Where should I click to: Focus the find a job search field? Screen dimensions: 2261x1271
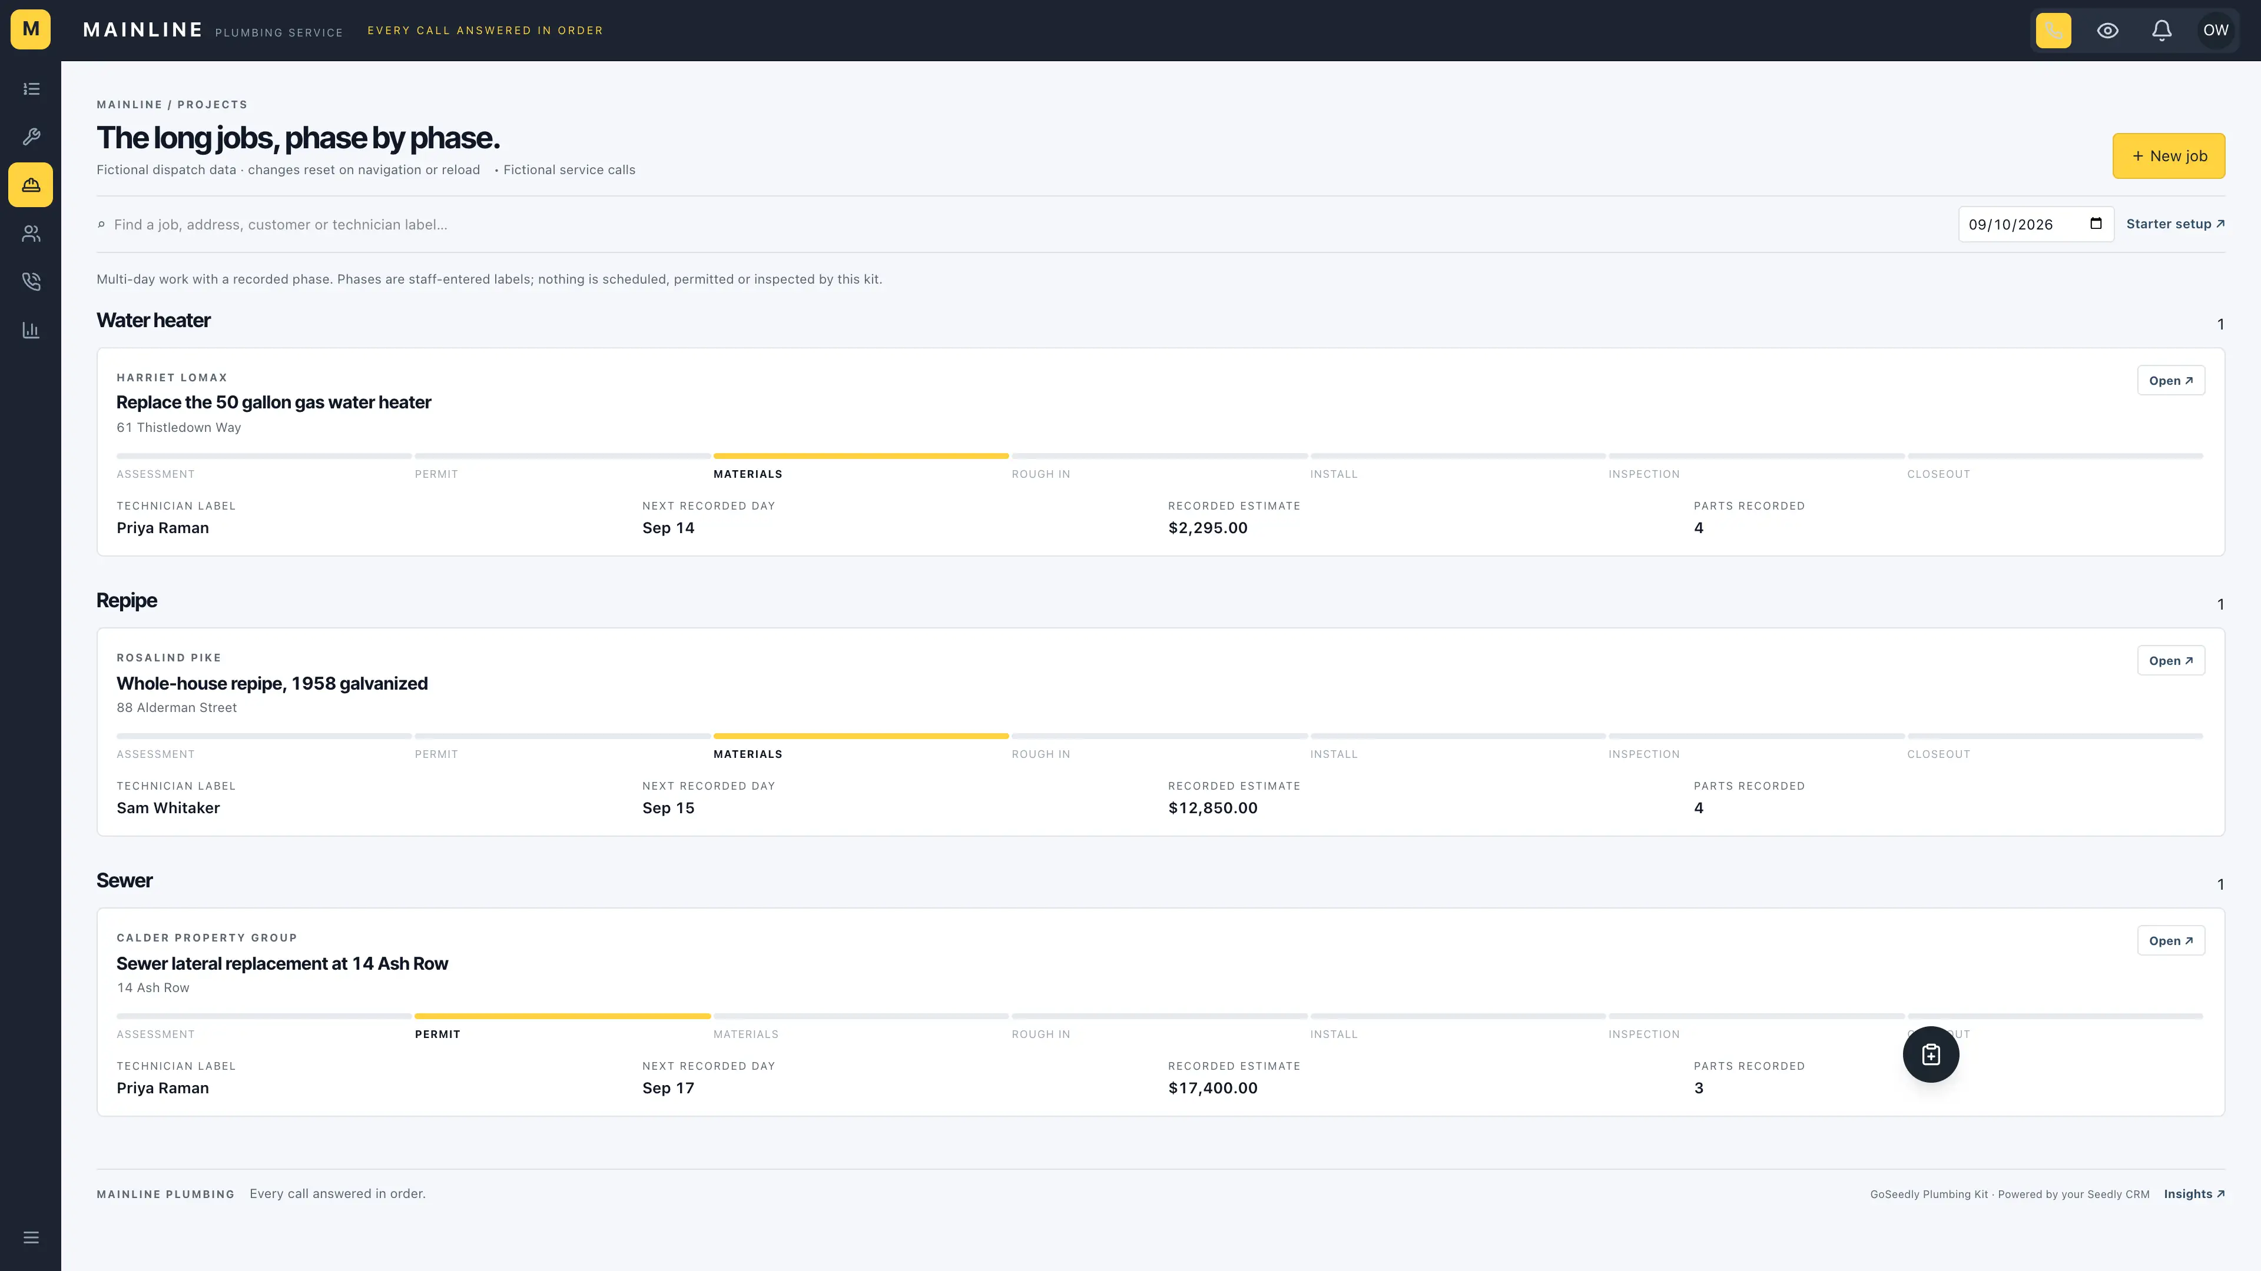(x=1027, y=225)
